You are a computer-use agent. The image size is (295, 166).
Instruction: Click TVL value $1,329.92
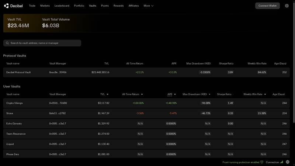pos(104,124)
